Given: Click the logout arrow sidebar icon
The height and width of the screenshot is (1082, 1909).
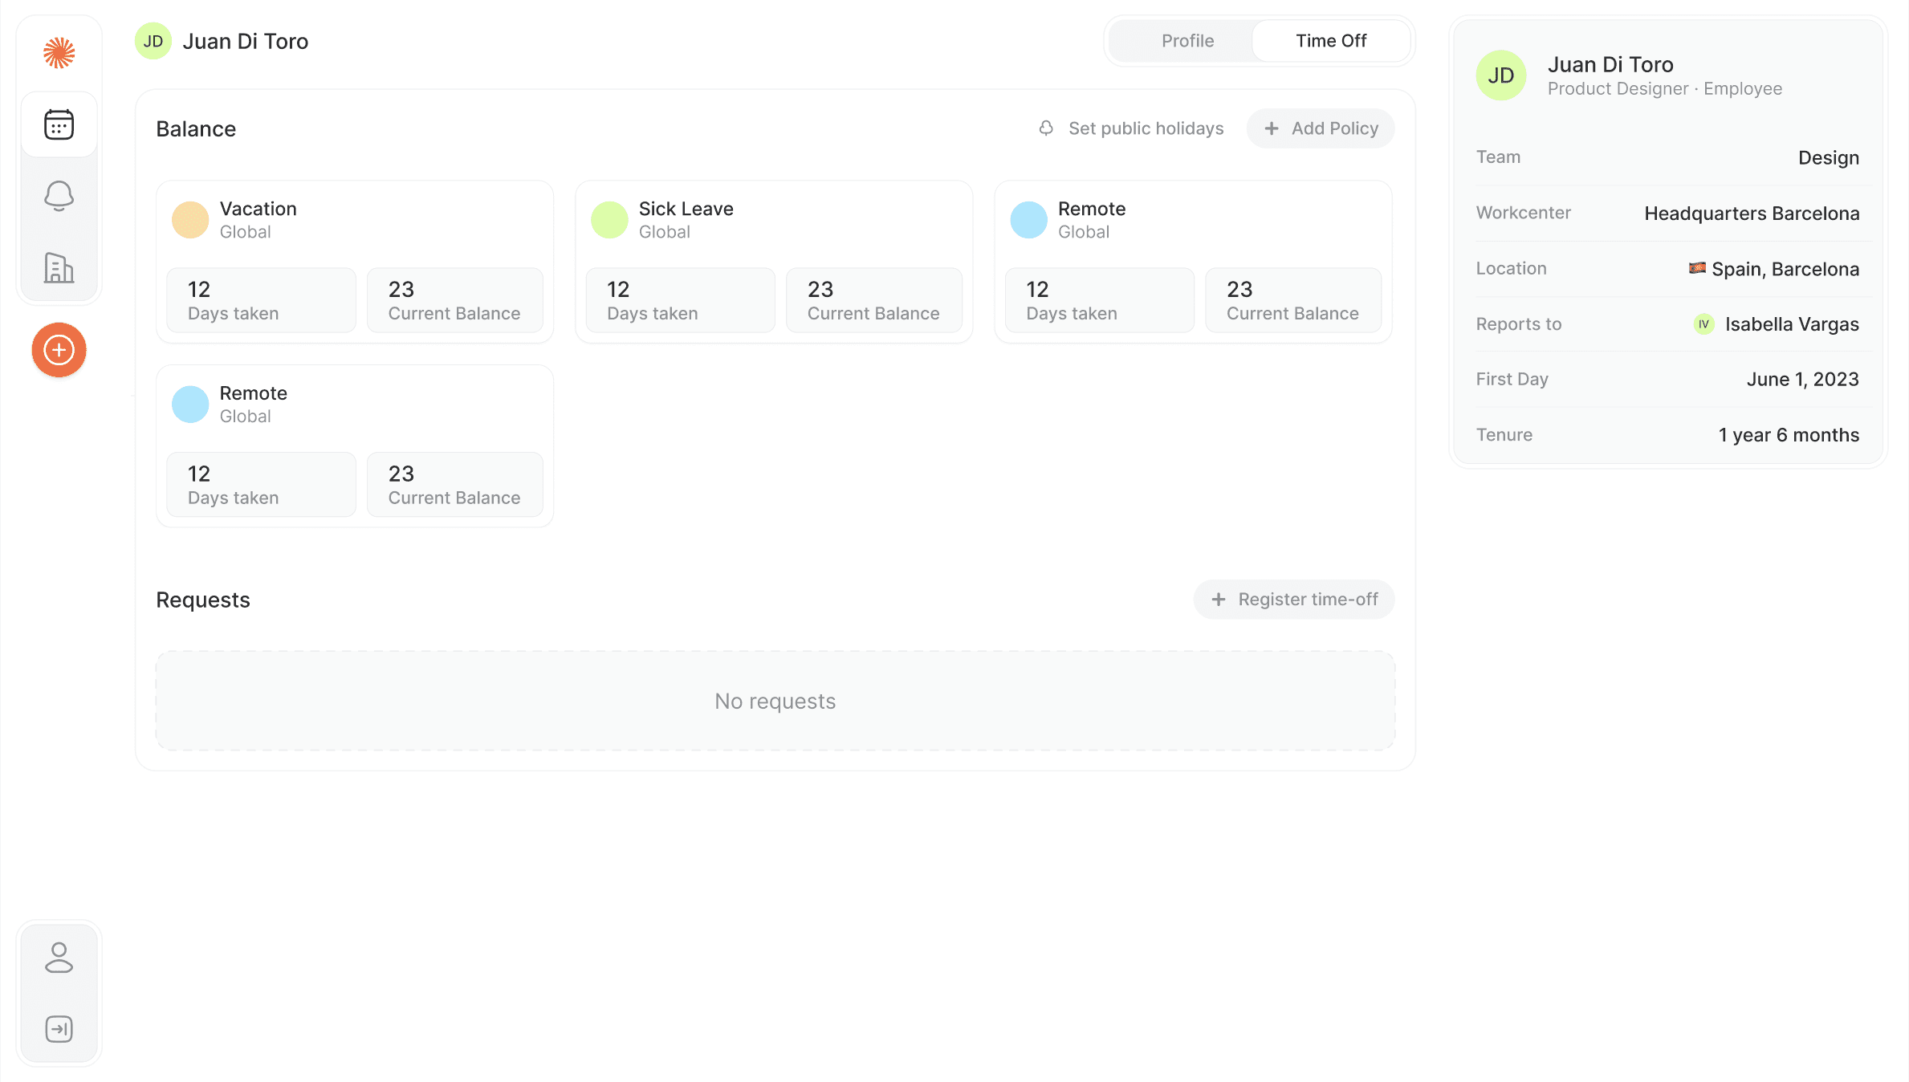Looking at the screenshot, I should [x=59, y=1028].
